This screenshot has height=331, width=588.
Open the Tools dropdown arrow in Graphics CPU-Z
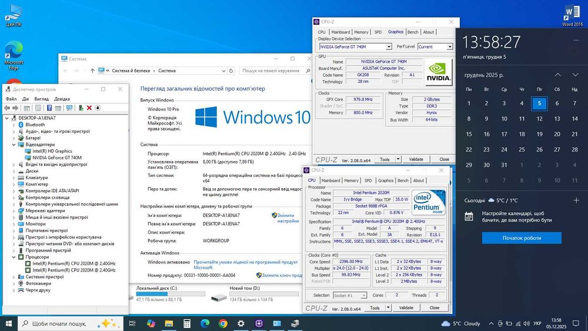398,159
